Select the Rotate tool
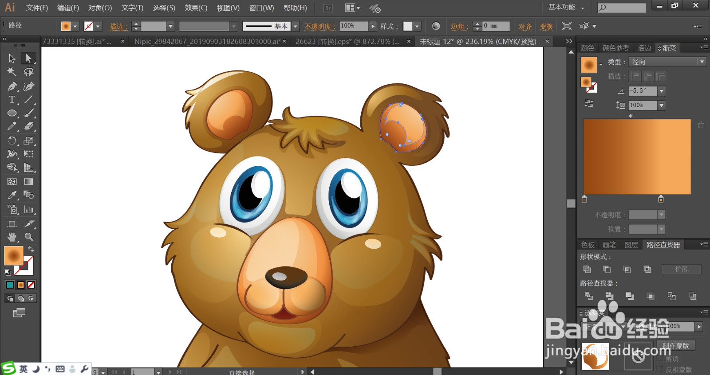The width and height of the screenshot is (710, 375). point(12,141)
